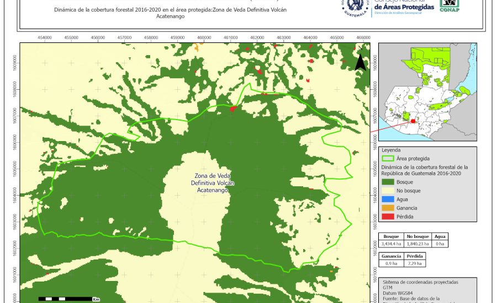
Task: Click the red location marker on inset map
Action: point(413,121)
